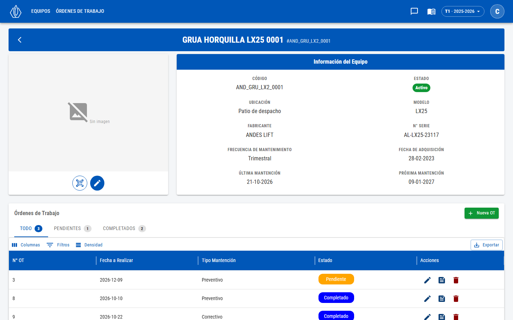Click the Exportar button

[x=487, y=245]
